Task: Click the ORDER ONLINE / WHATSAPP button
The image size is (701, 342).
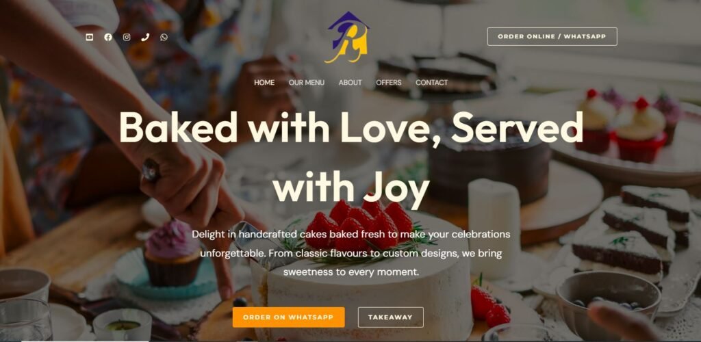Action: tap(552, 37)
